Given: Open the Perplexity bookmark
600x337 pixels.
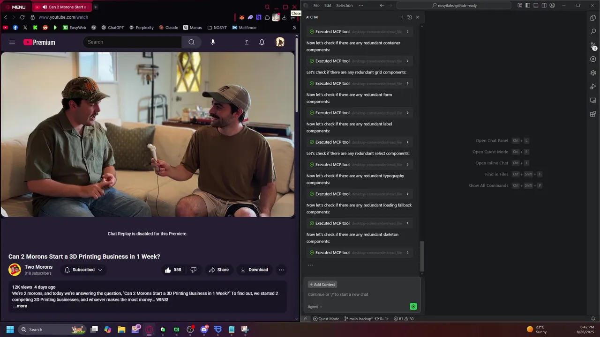Looking at the screenshot, I should click(141, 28).
